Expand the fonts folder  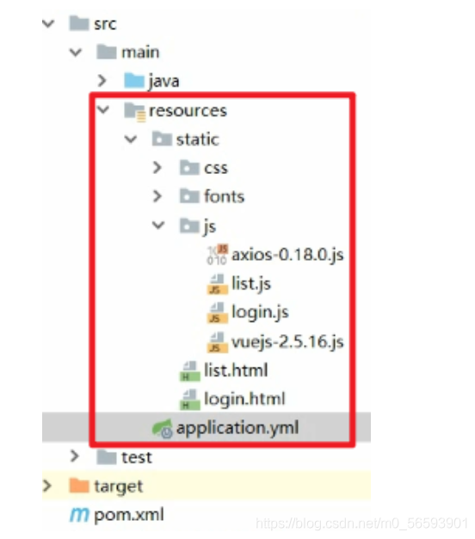pyautogui.click(x=157, y=196)
